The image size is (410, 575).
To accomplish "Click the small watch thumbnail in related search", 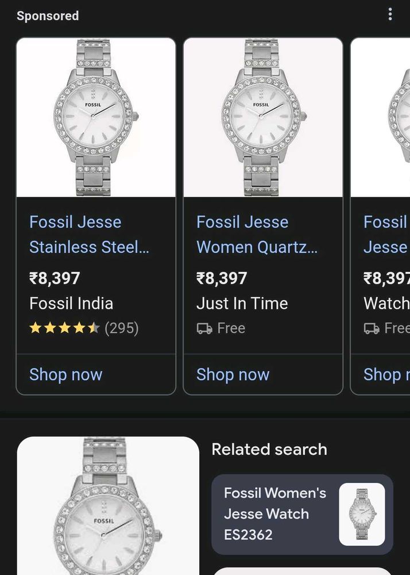I will click(x=362, y=514).
